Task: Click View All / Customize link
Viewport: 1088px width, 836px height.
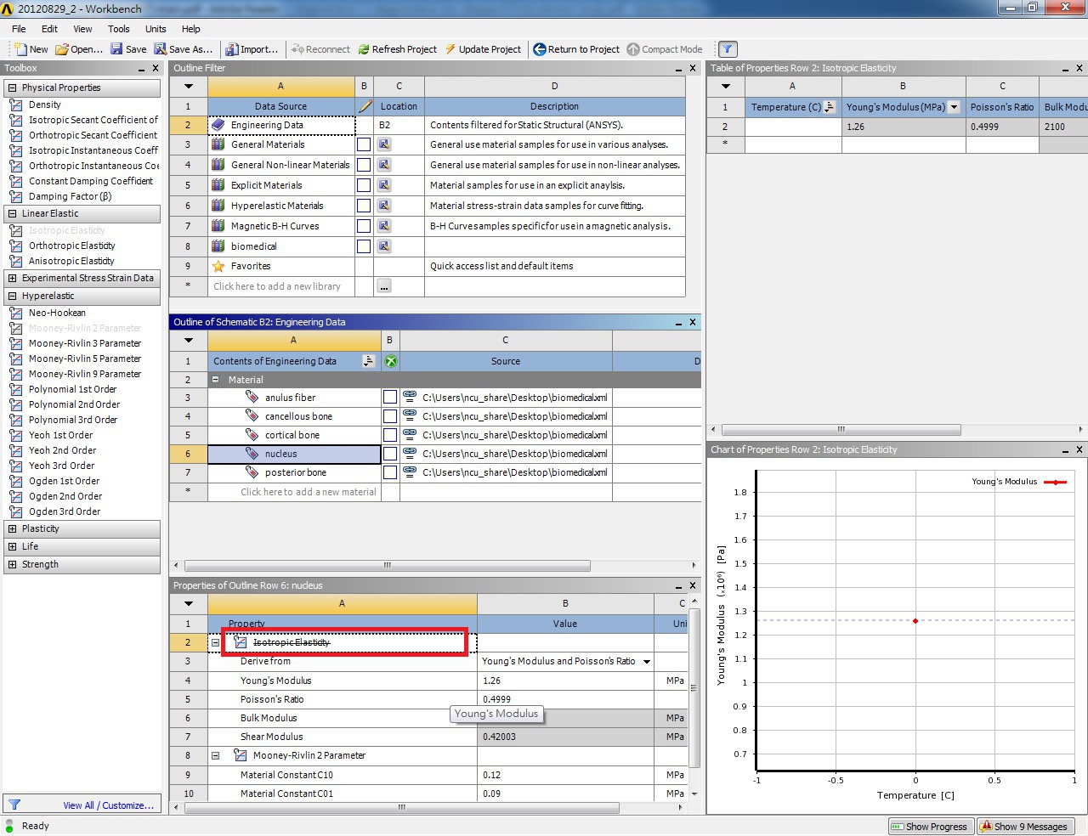Action: tap(108, 805)
